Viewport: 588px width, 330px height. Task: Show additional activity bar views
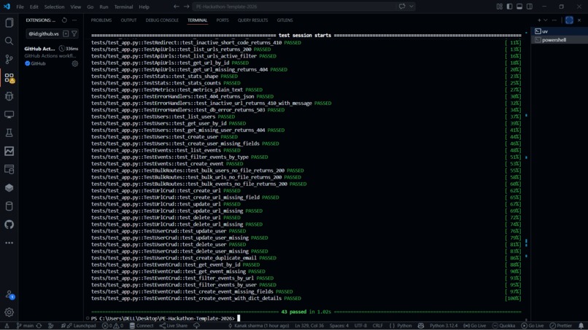pyautogui.click(x=9, y=243)
